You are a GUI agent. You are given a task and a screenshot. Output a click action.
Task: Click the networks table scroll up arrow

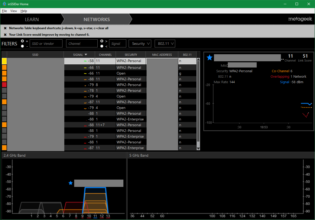(x=198, y=60)
